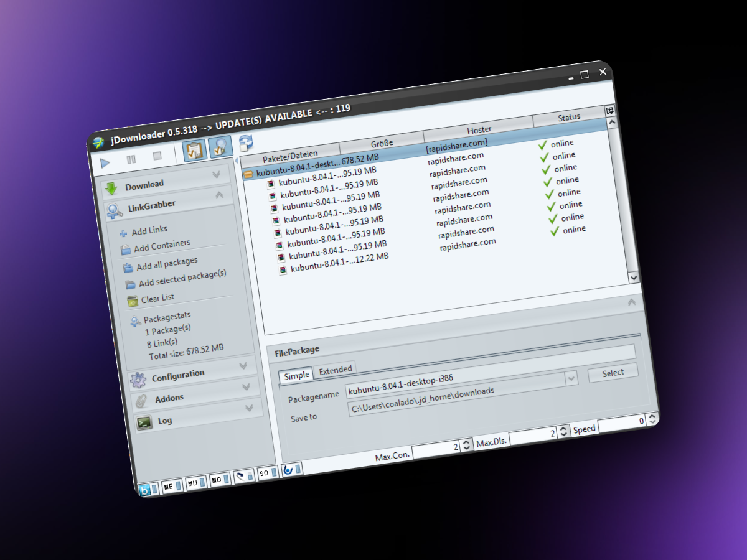
Task: Click the jDownloader logo in title bar
Action: pos(98,142)
